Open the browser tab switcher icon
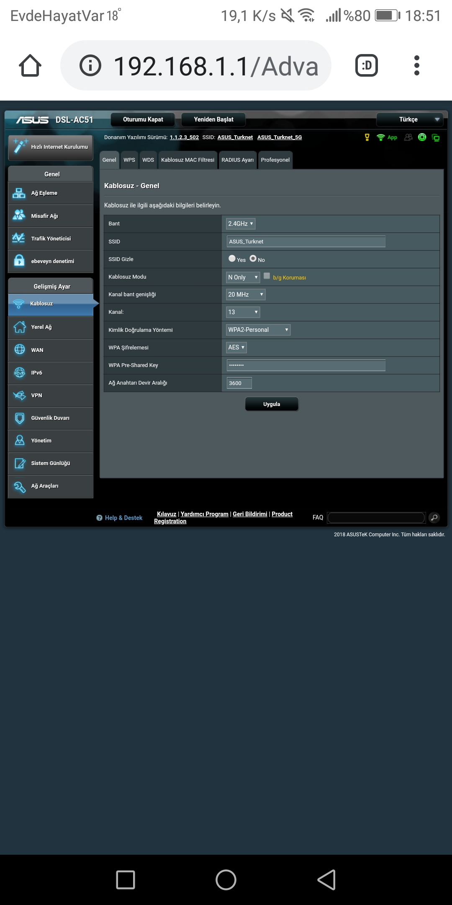Screen dimensions: 452x905 click(367, 65)
